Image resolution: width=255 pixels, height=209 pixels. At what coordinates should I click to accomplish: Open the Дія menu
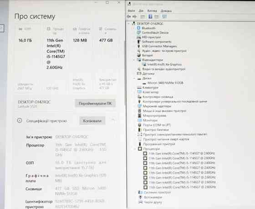tap(141, 11)
